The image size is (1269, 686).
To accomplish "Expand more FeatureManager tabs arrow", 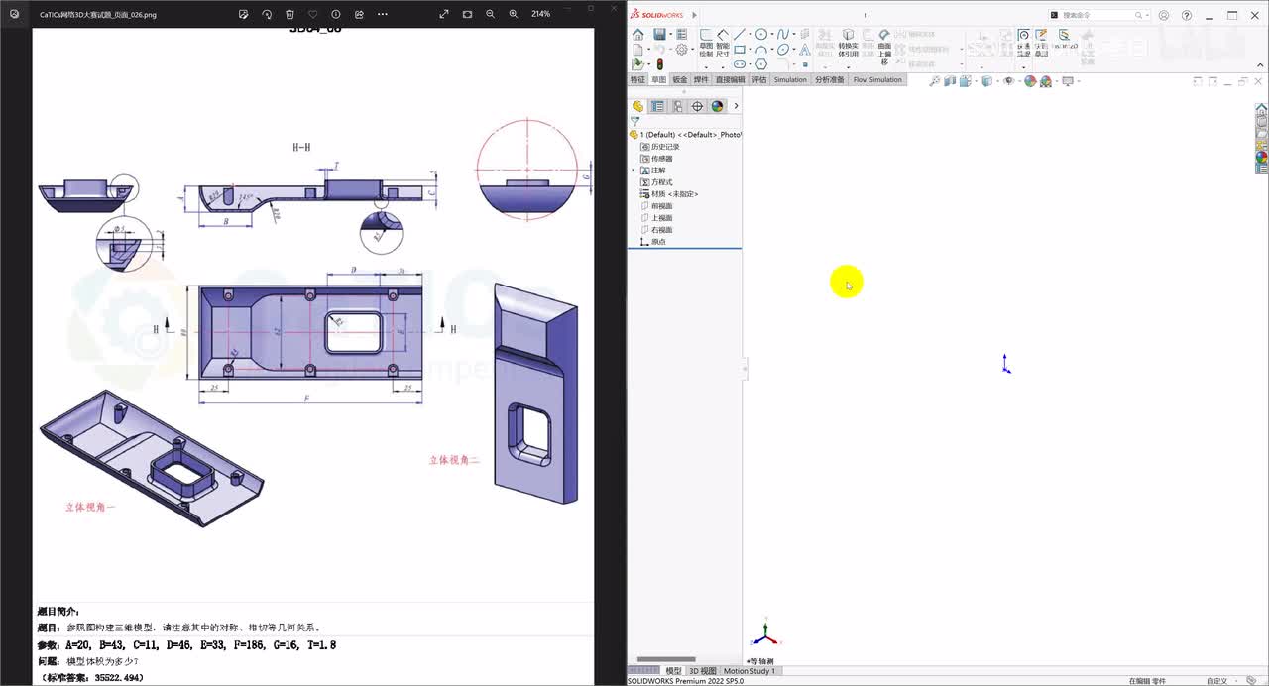I will point(736,106).
